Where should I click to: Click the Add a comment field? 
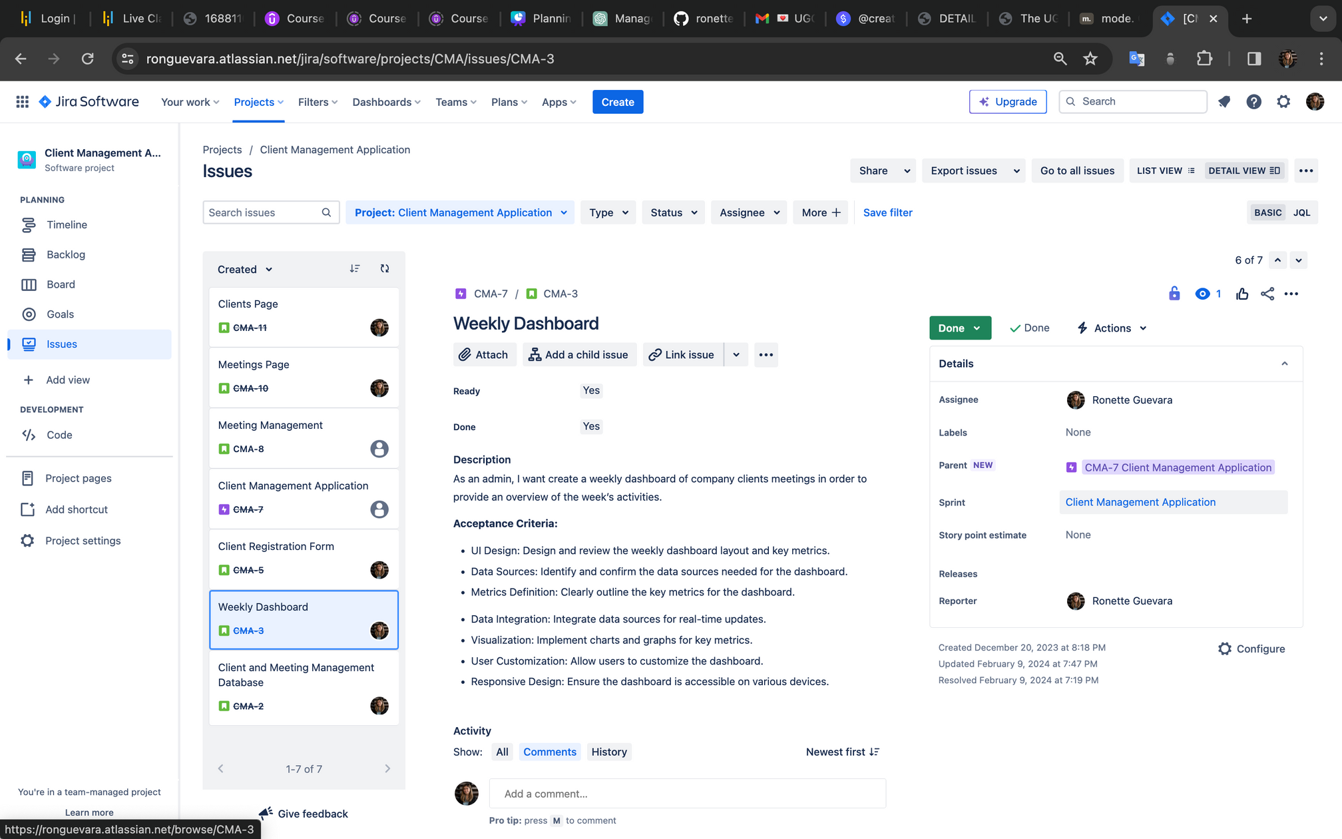(687, 794)
